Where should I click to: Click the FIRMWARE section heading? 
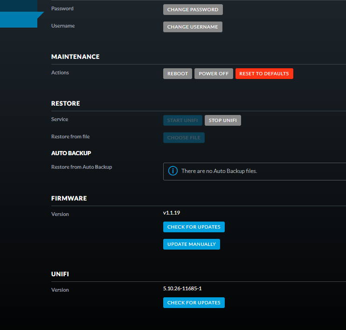69,198
